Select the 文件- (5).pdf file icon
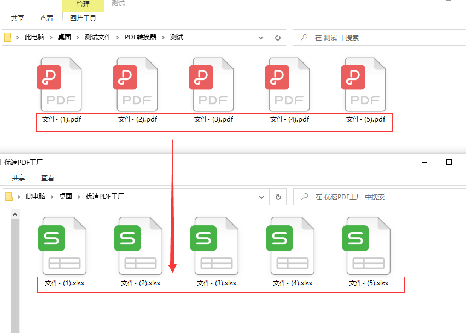466x333 pixels. click(365, 85)
